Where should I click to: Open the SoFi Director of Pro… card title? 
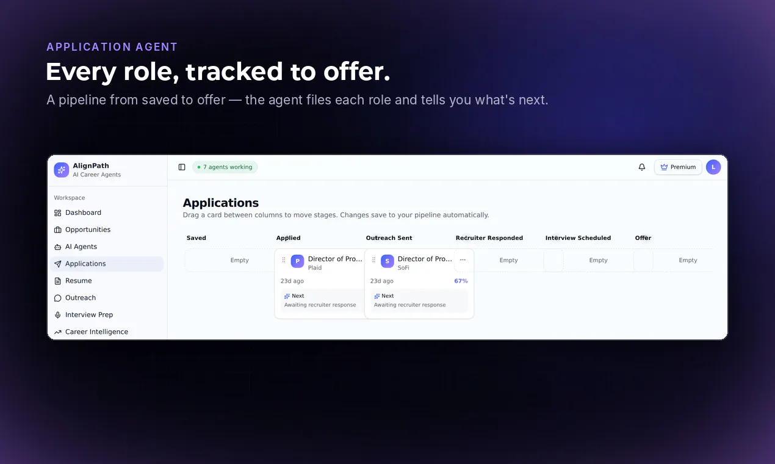425,259
